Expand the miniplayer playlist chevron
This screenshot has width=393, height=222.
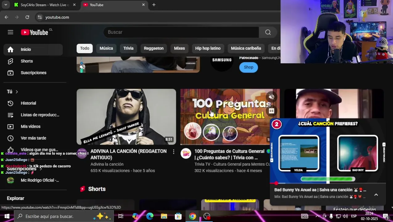pos(376,195)
